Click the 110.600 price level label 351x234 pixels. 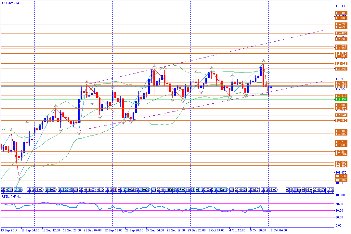click(x=341, y=145)
